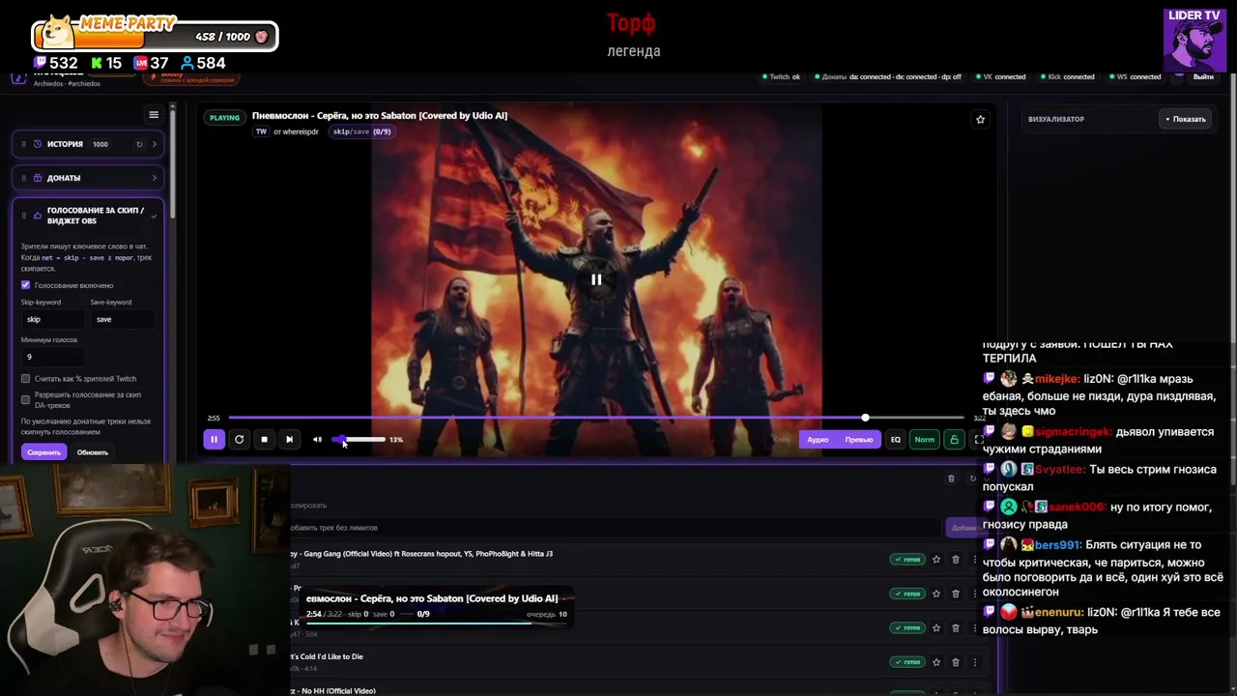Clear the queue with the top trash icon
The image size is (1237, 696).
tap(951, 478)
